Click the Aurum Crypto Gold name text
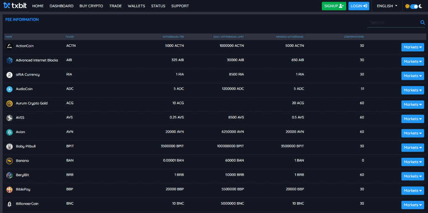 pos(31,103)
